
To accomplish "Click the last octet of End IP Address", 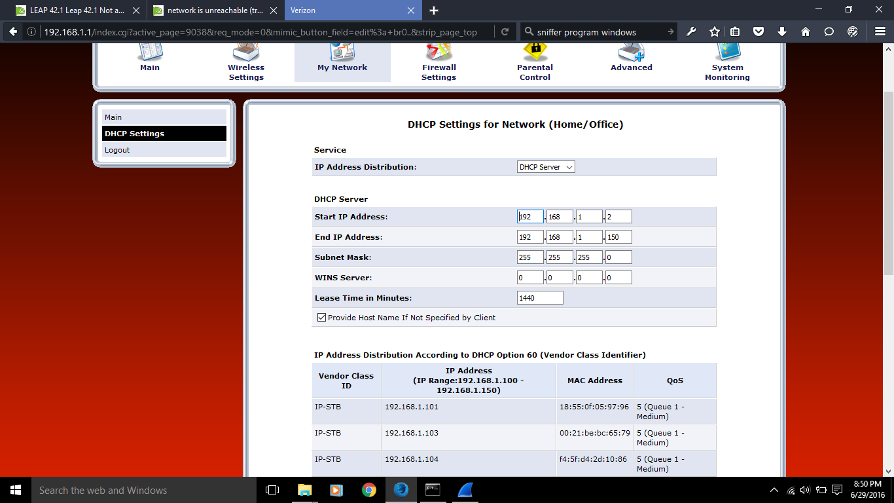I will tap(618, 237).
